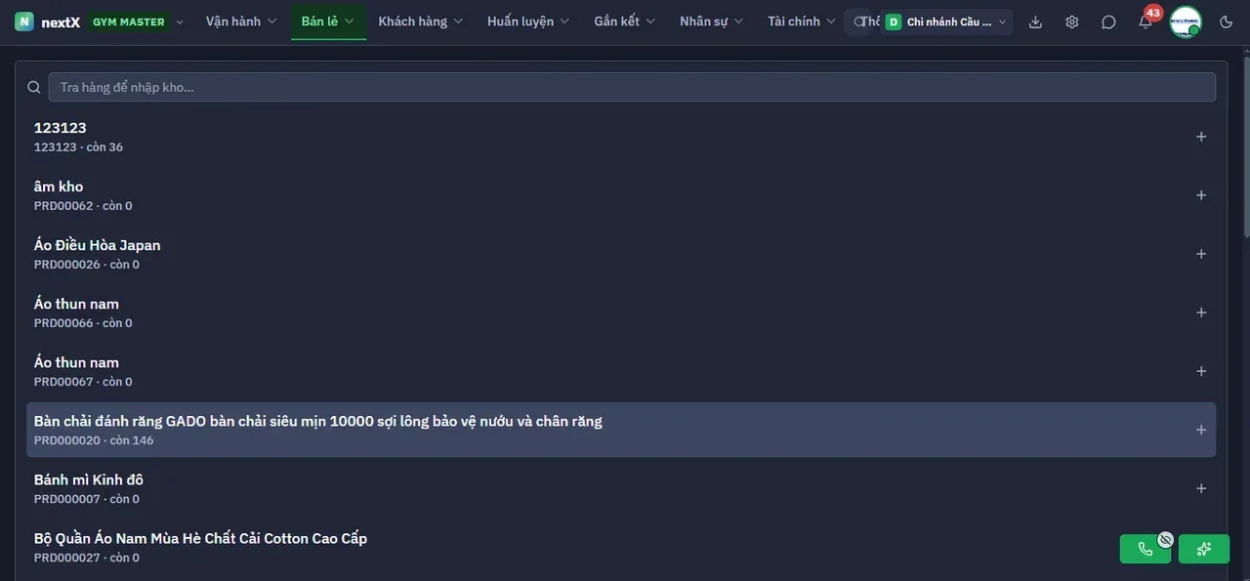Click the download icon in header
Viewport: 1250px width, 581px height.
click(1036, 21)
